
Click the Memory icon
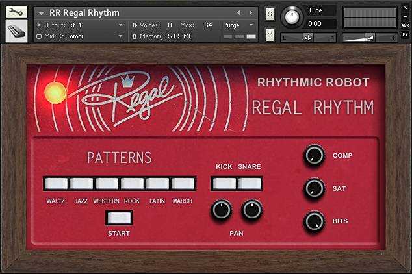[135, 36]
